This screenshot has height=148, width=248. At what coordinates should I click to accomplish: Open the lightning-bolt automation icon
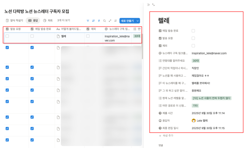[x=99, y=21]
